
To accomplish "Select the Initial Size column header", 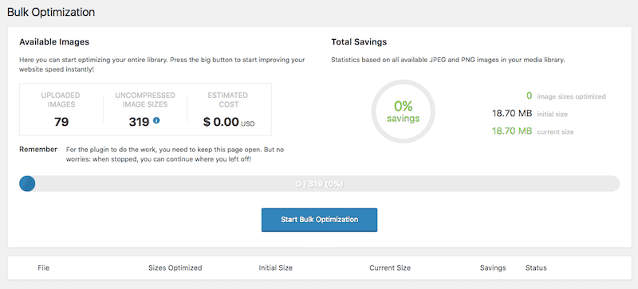I will [275, 268].
